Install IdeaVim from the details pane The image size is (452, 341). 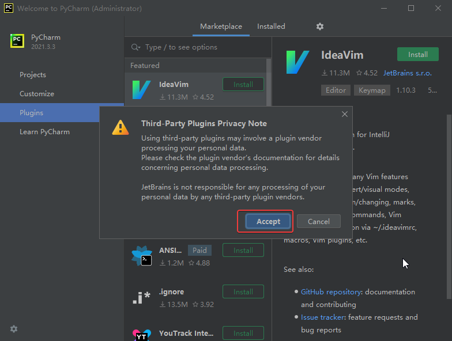(x=417, y=54)
